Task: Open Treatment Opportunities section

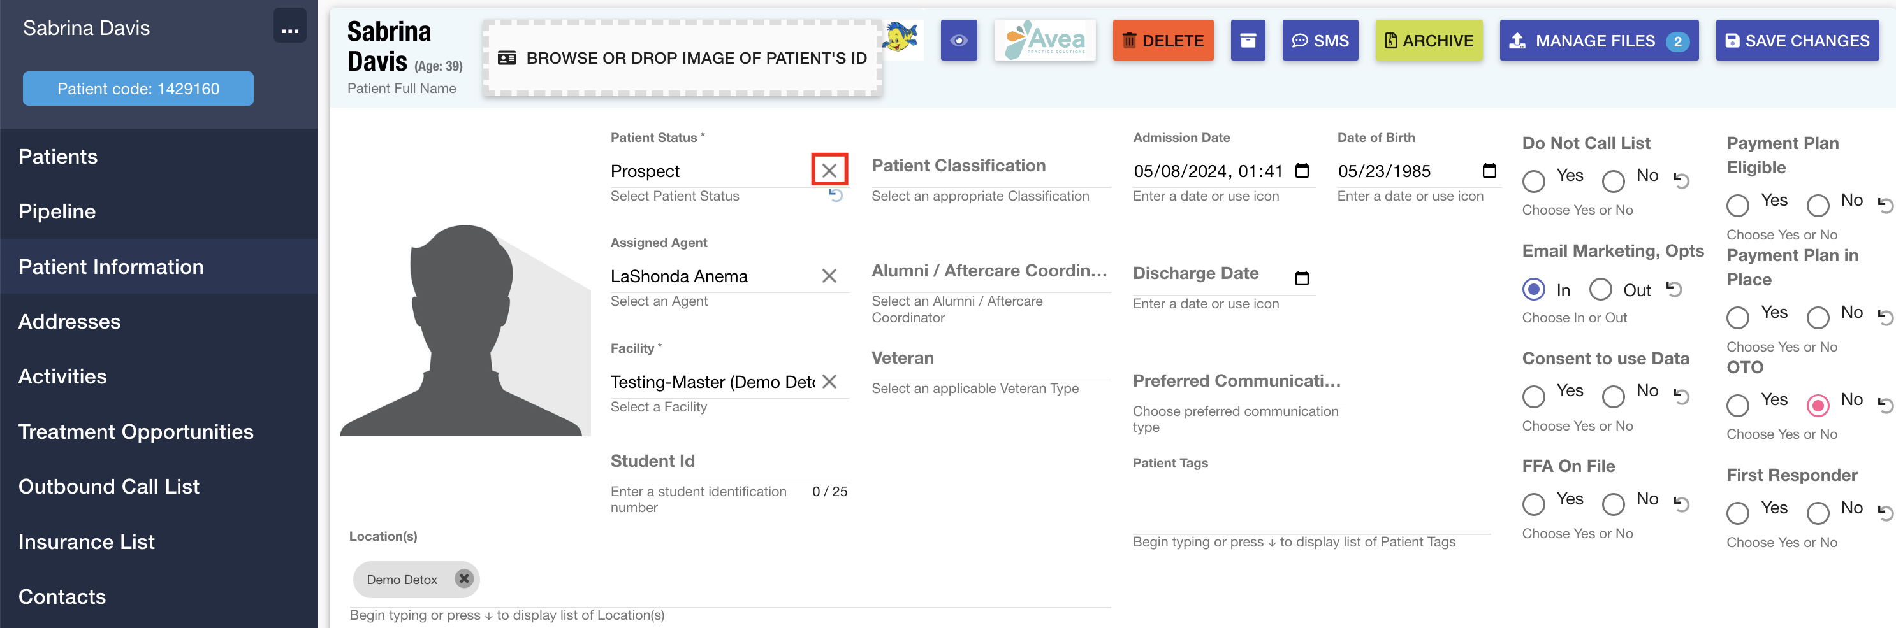Action: pyautogui.click(x=135, y=432)
